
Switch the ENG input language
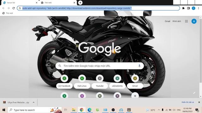(179, 110)
